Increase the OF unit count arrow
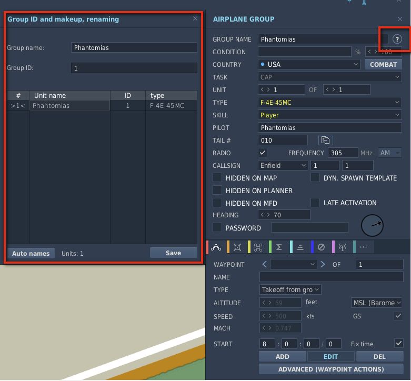Image resolution: width=411 pixels, height=381 pixels. tap(334, 89)
